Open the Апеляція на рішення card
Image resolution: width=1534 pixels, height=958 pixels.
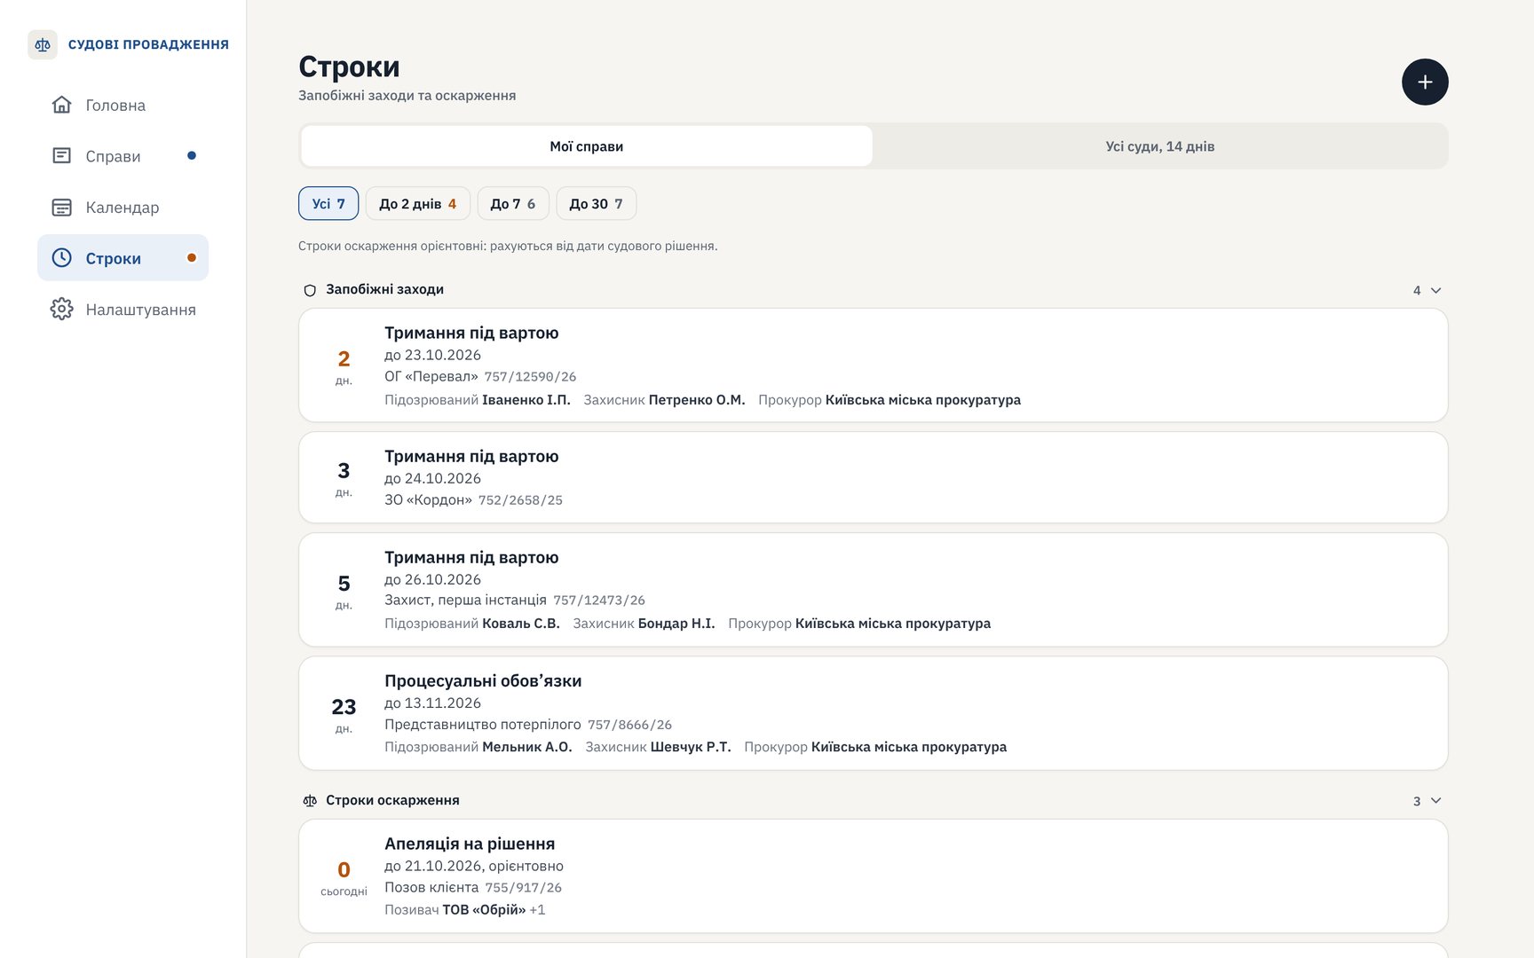pyautogui.click(x=874, y=876)
